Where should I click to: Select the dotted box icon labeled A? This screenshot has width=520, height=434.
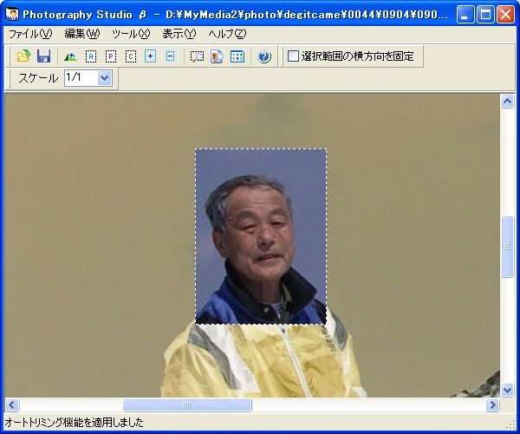(x=91, y=56)
